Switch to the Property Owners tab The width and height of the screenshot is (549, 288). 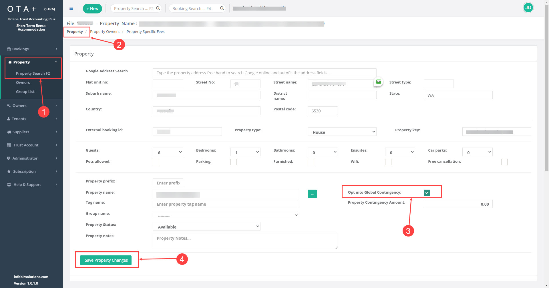pos(105,32)
